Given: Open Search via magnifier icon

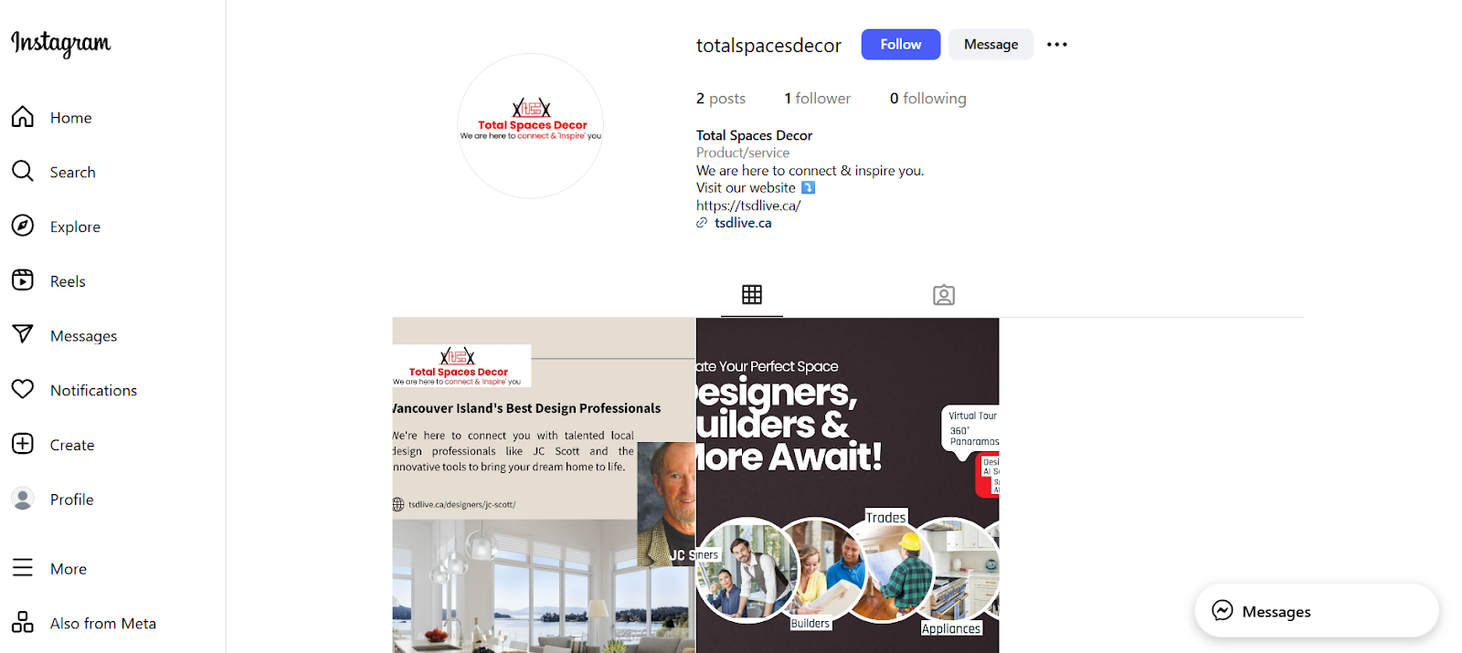Looking at the screenshot, I should pos(23,172).
